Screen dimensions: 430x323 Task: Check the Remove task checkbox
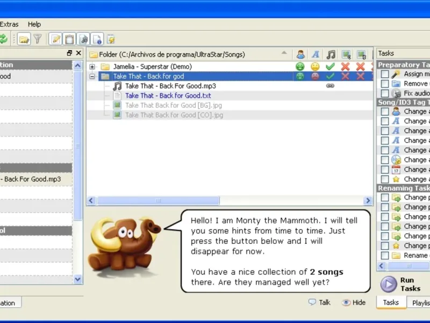[x=385, y=83]
